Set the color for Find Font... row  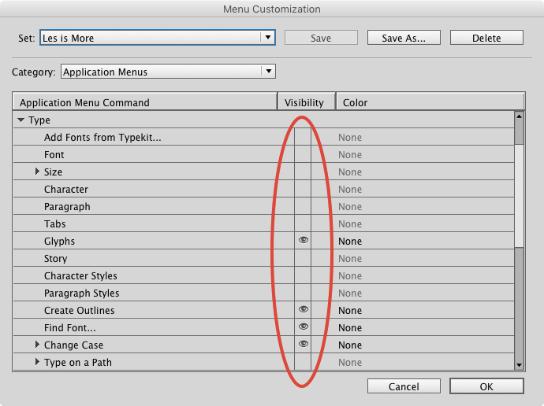pyautogui.click(x=350, y=327)
